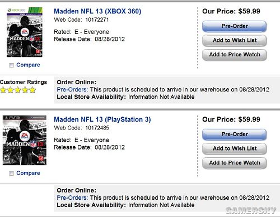Open Madden NFL 13 (XBOX 360) title link

97,11
